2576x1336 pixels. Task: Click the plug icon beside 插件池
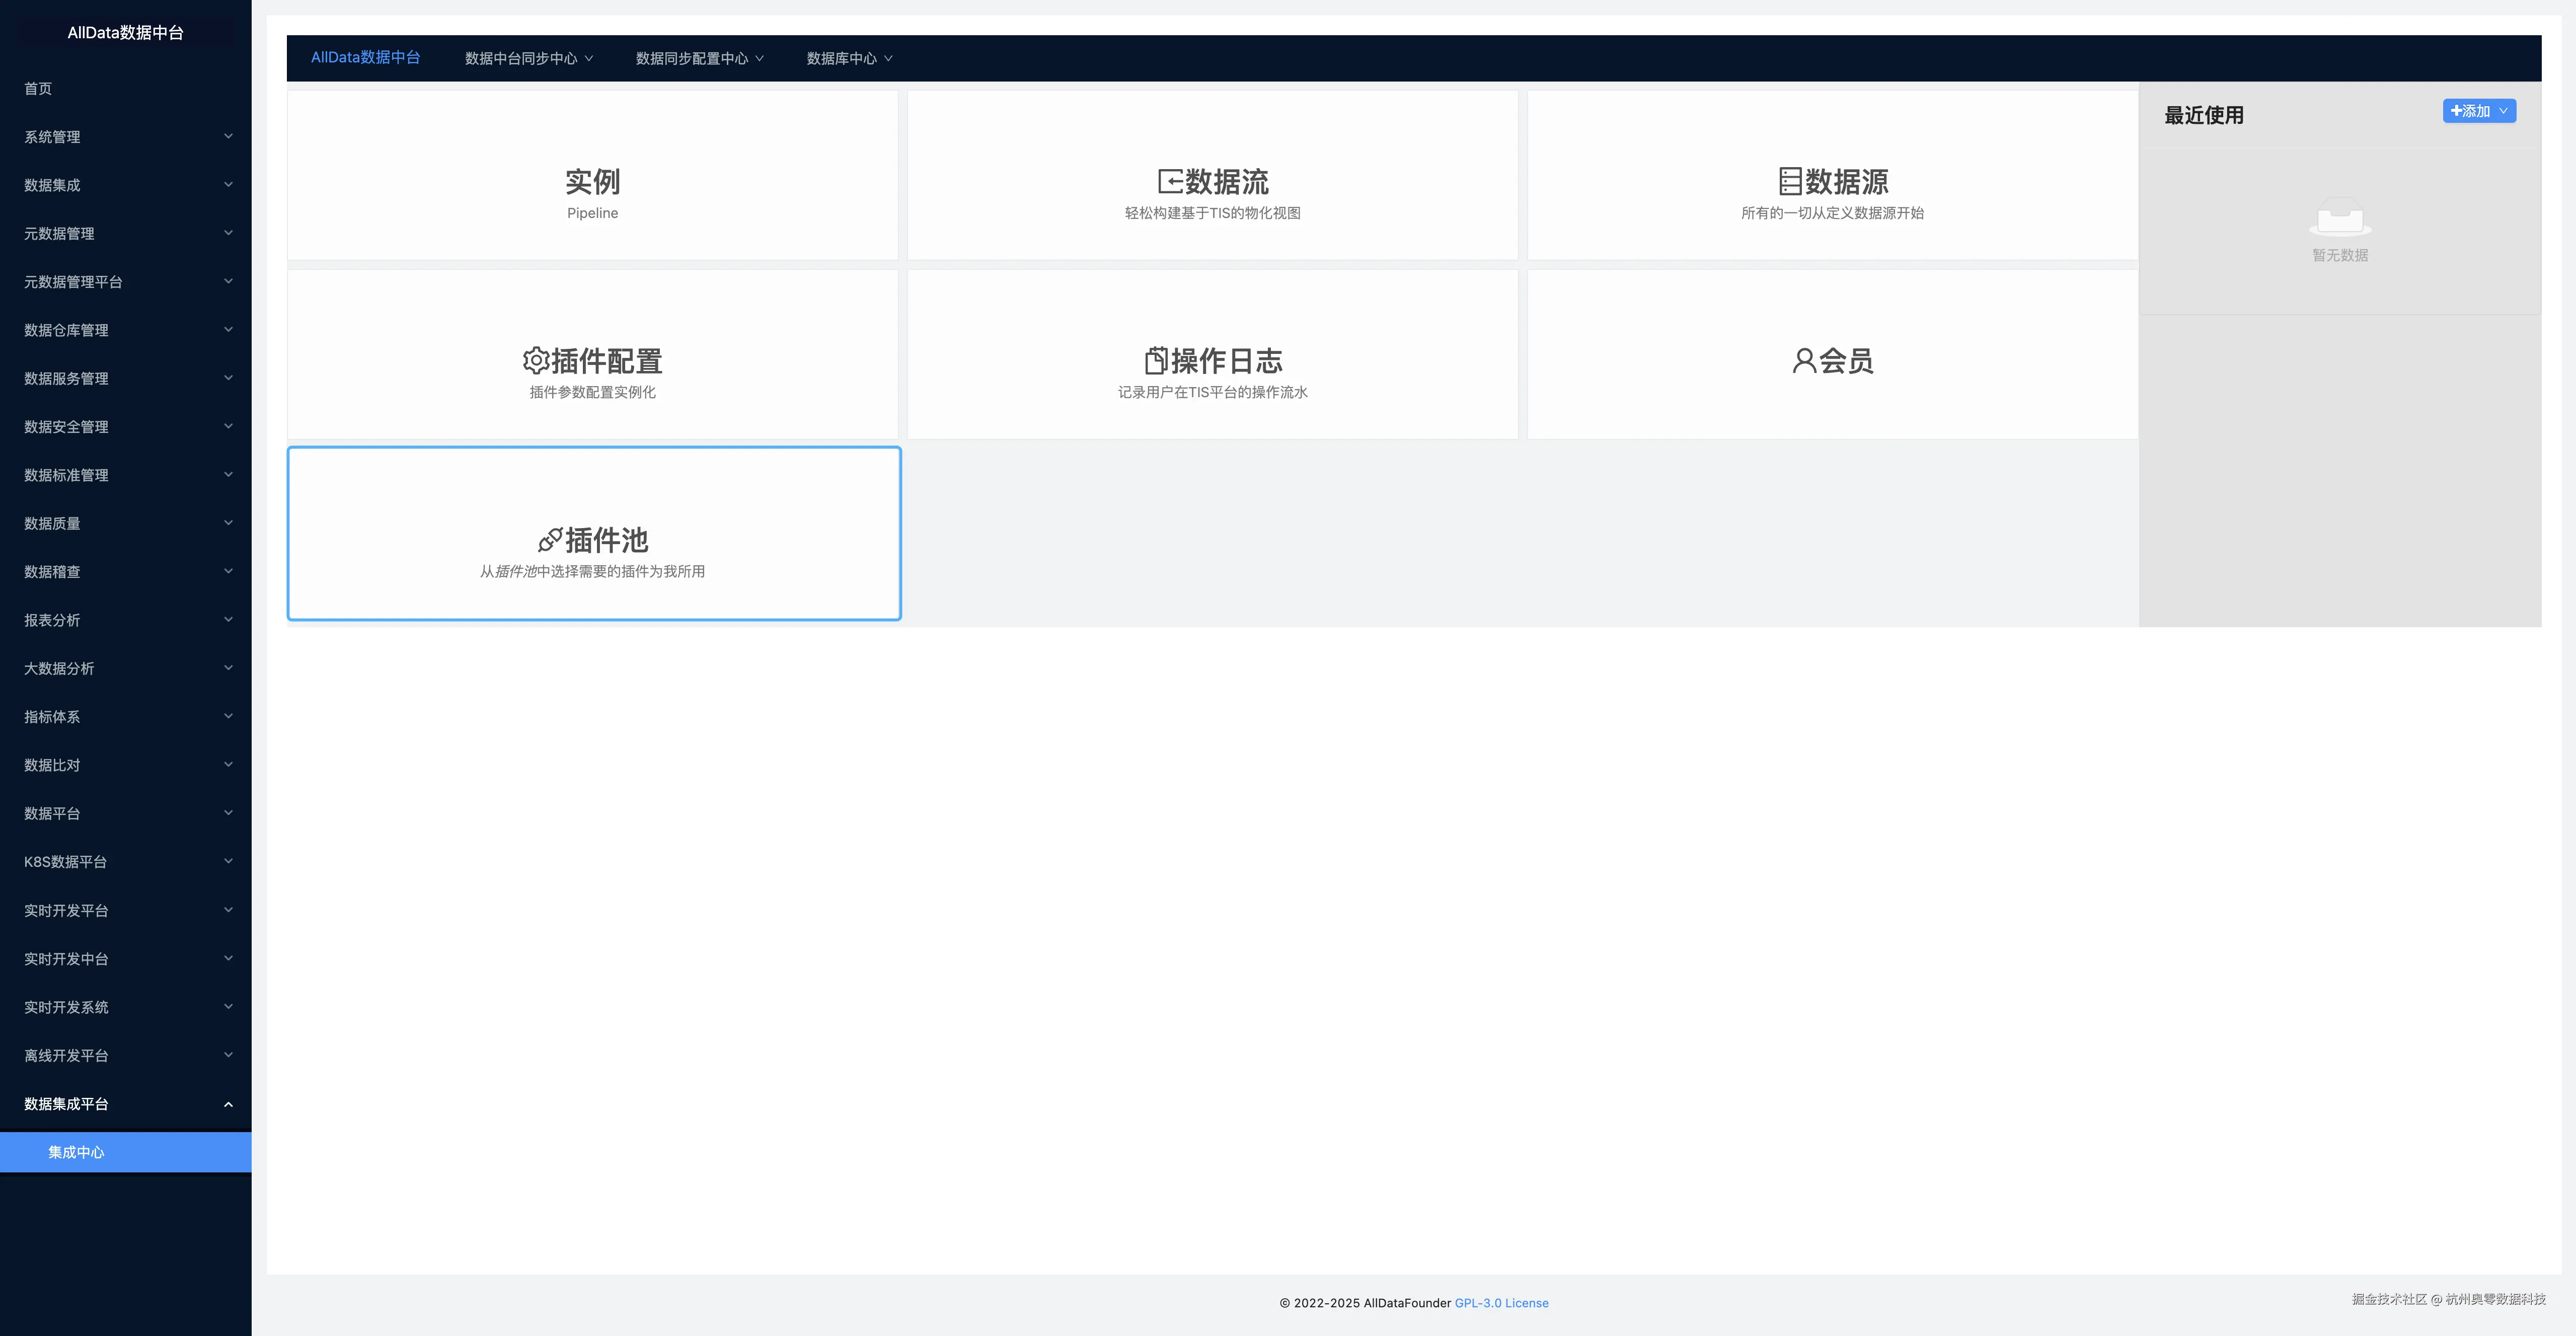point(549,540)
